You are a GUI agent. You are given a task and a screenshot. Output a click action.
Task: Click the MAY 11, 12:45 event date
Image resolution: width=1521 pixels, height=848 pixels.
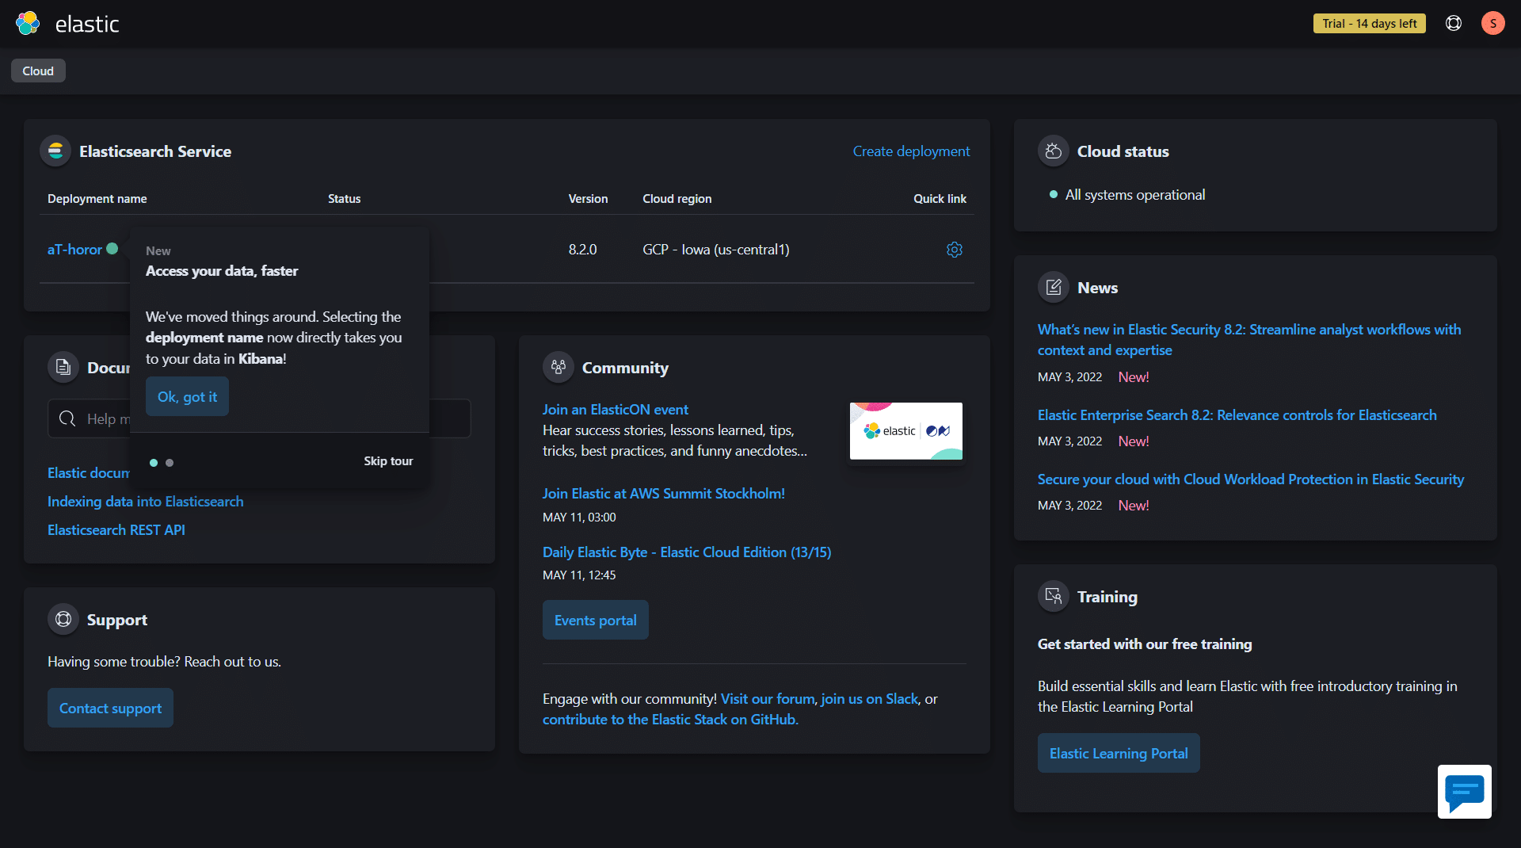[x=579, y=575]
